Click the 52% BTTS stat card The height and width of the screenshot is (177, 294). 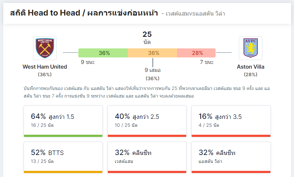coord(63,157)
